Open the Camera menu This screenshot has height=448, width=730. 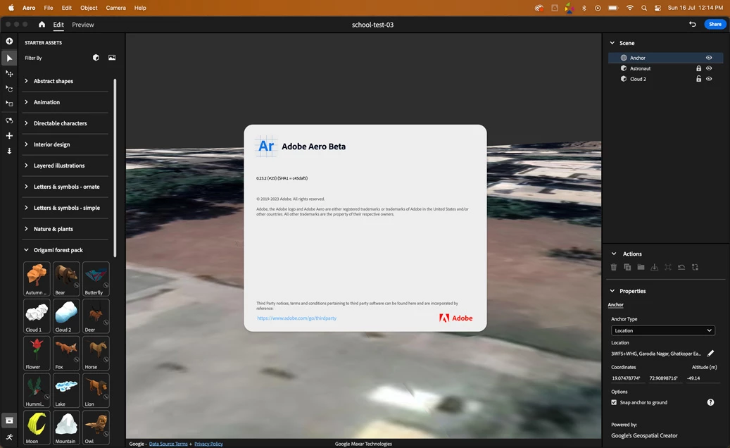(116, 8)
